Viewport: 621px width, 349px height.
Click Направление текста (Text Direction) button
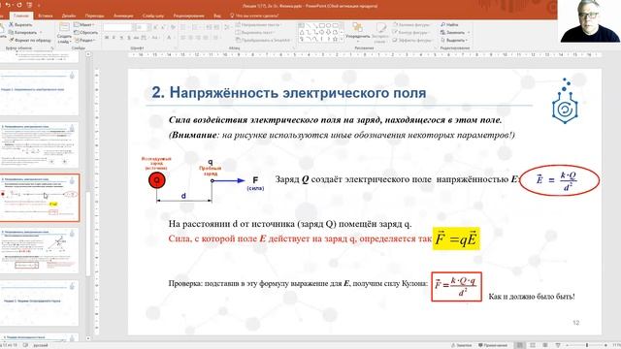[257, 24]
